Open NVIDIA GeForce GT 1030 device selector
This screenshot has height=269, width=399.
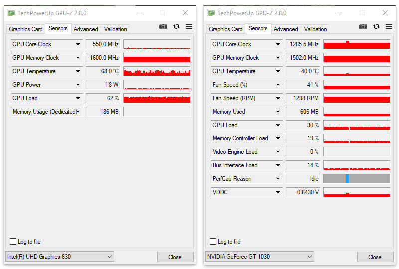pyautogui.click(x=260, y=256)
